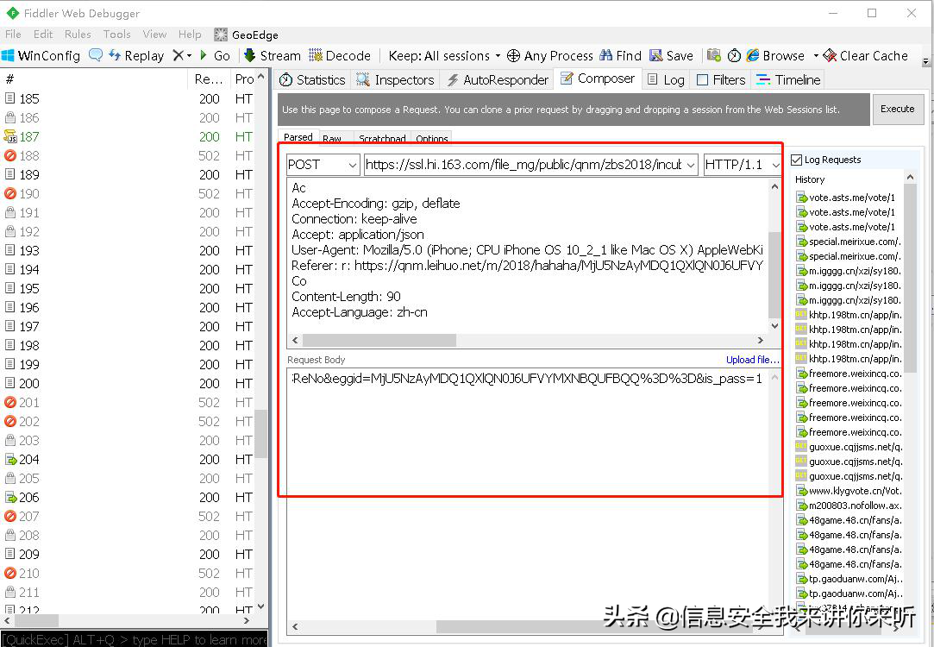Image resolution: width=934 pixels, height=647 pixels.
Task: Select session 206 in the list
Action: (128, 498)
